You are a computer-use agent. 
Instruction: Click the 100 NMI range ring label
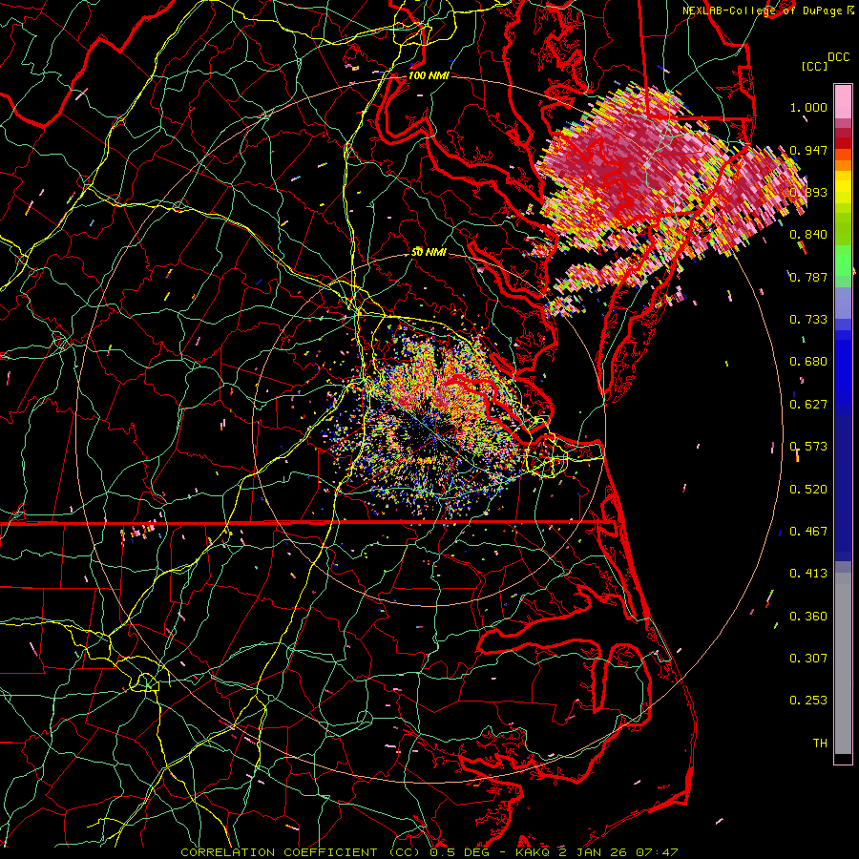pyautogui.click(x=429, y=75)
